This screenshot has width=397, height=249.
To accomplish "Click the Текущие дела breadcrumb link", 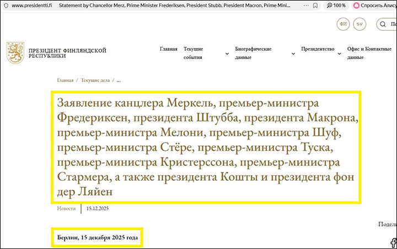I will pos(95,80).
